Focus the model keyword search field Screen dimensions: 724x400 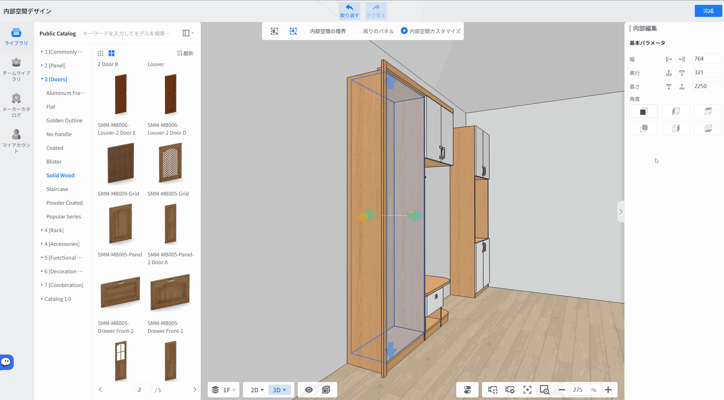point(126,33)
